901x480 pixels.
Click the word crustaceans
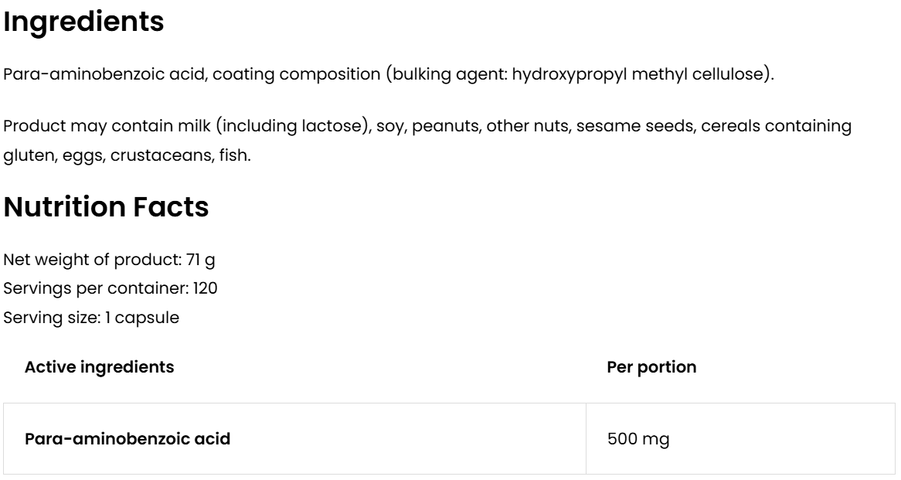(160, 155)
